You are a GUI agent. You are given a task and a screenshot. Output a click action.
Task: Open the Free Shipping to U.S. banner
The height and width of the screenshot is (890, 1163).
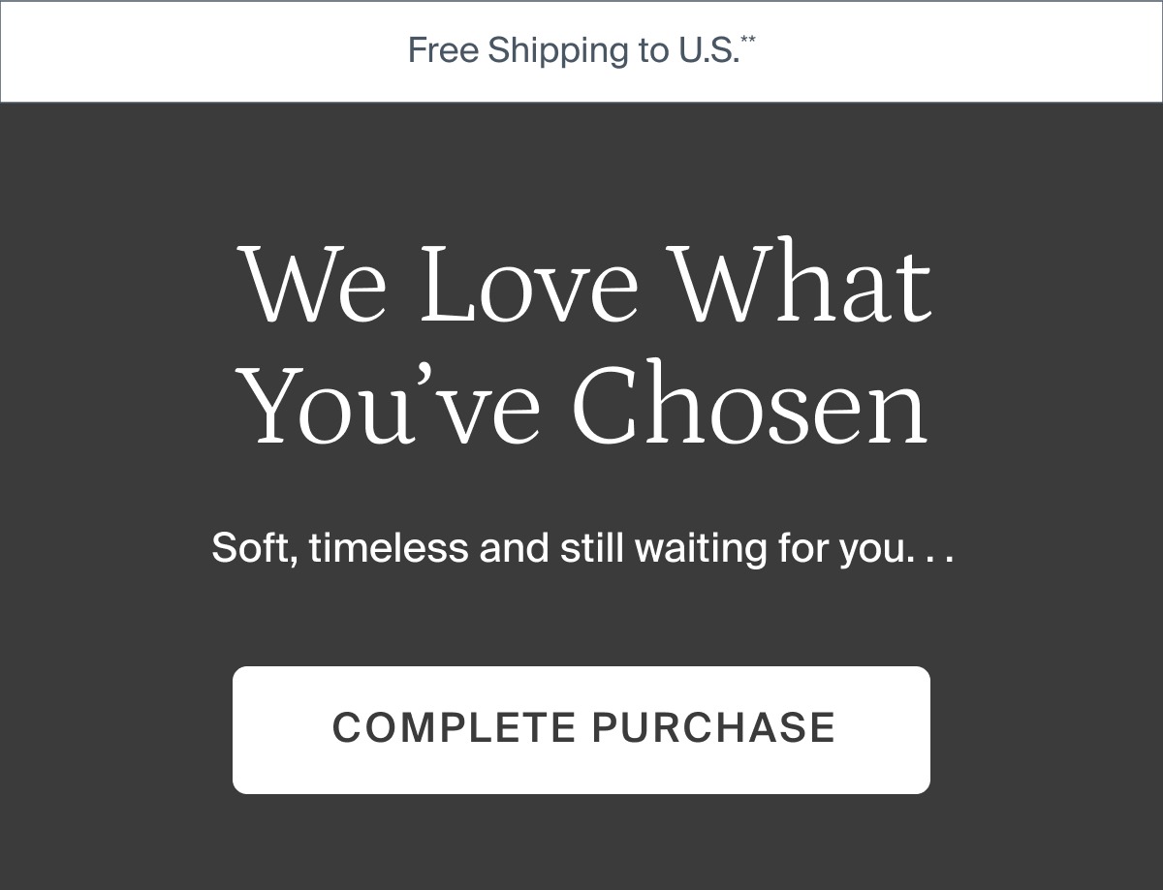[581, 50]
